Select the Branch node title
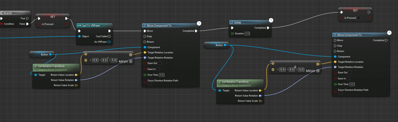This screenshot has width=398, height=122. point(8,13)
